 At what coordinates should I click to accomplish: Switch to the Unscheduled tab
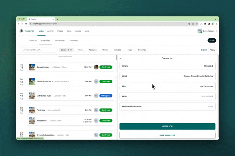(59, 40)
